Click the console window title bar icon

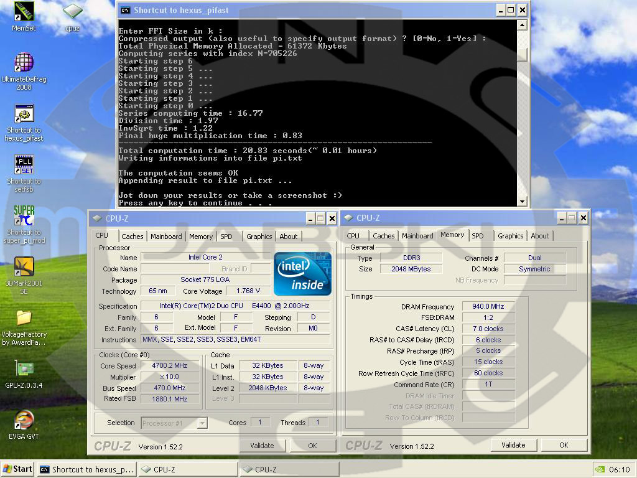(126, 10)
